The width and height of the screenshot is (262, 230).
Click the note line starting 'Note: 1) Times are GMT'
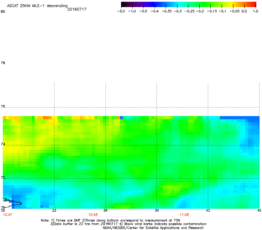tap(110, 220)
